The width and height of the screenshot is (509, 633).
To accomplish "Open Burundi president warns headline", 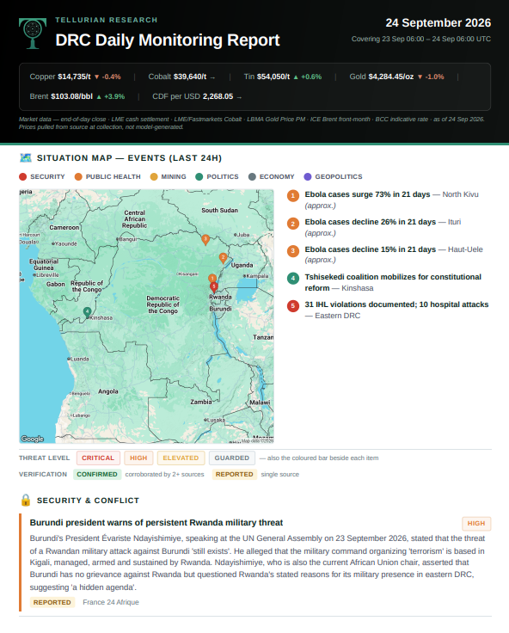I will tap(156, 522).
